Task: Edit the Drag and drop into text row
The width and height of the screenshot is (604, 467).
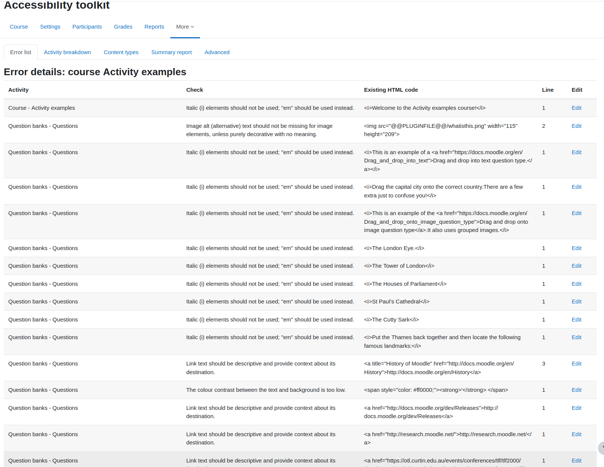Action: click(x=576, y=152)
